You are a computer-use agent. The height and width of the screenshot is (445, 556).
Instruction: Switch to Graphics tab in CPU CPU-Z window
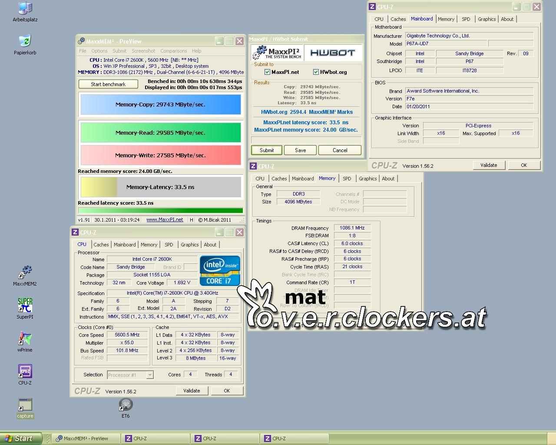click(190, 245)
